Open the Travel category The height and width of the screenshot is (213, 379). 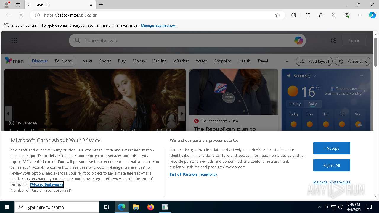pyautogui.click(x=263, y=61)
